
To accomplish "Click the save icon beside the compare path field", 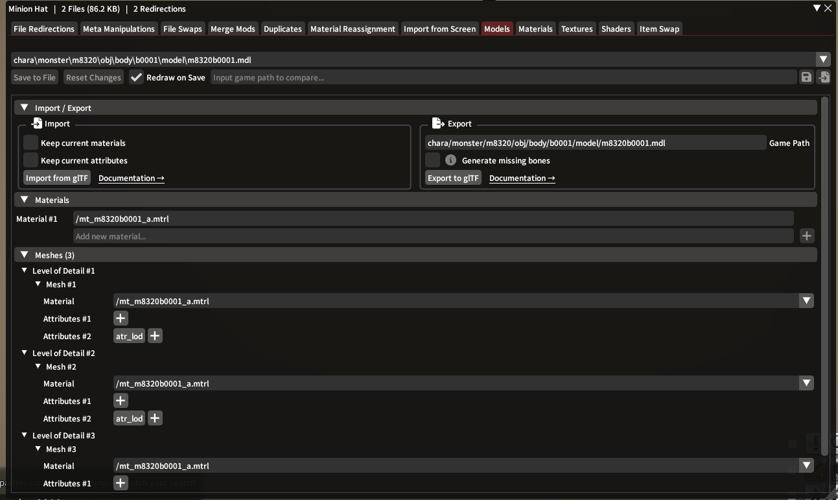I will click(806, 77).
